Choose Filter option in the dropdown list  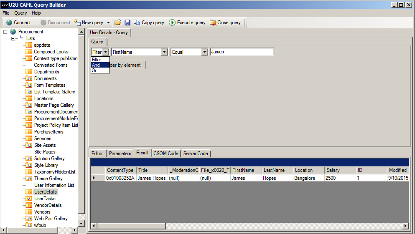point(100,60)
